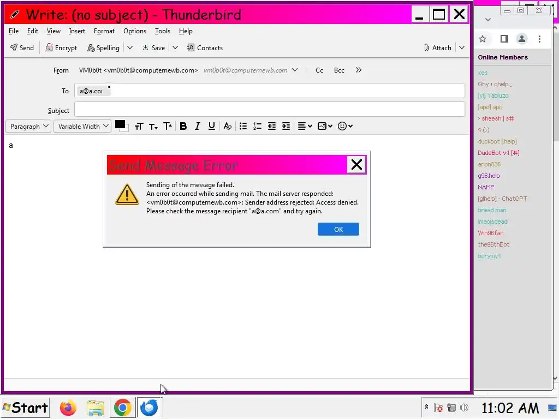
Task: Open the Contacts sidebar
Action: pos(205,48)
